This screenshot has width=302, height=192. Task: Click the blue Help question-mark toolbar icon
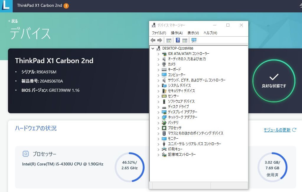[x=178, y=40]
